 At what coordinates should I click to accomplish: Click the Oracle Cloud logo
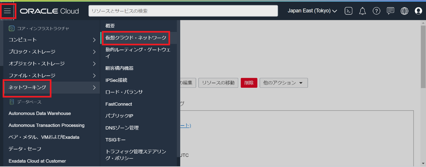[x=49, y=11]
